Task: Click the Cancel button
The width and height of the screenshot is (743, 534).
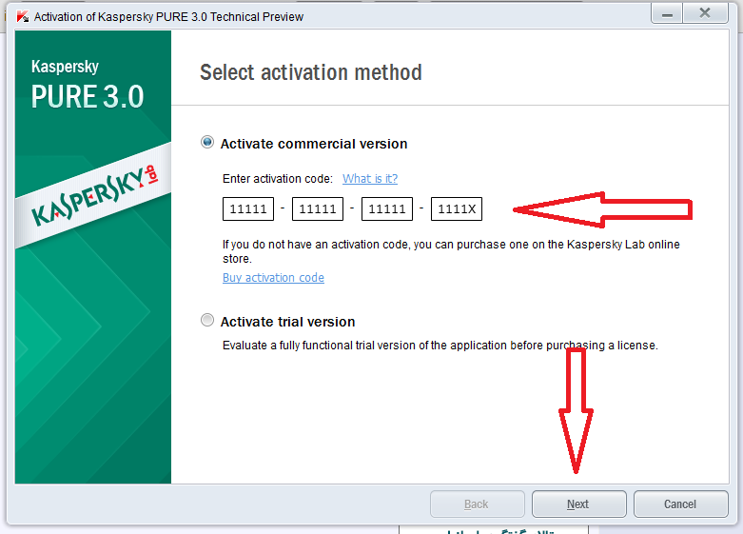Action: (680, 504)
